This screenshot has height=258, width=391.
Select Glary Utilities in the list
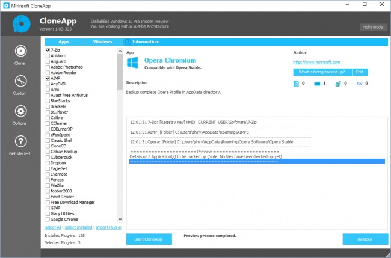[63, 213]
